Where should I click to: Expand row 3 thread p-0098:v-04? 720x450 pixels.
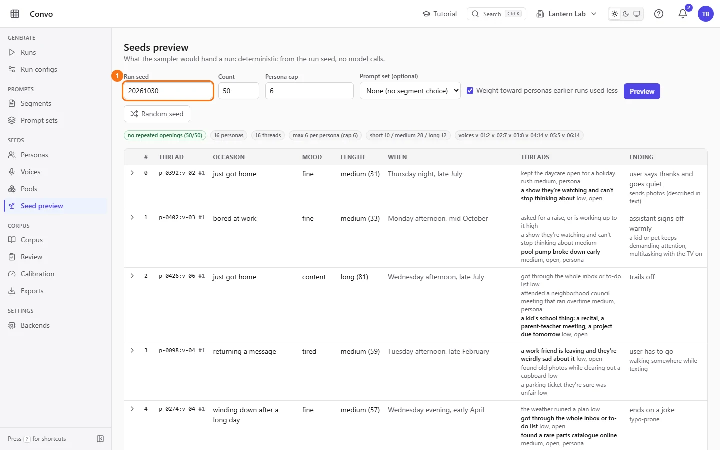132,350
